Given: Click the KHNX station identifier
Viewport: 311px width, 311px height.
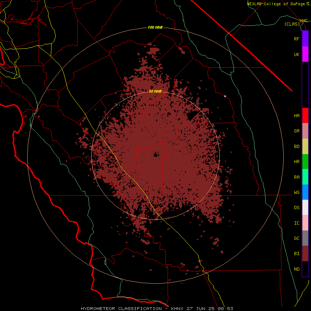Looking at the screenshot, I should 178,309.
